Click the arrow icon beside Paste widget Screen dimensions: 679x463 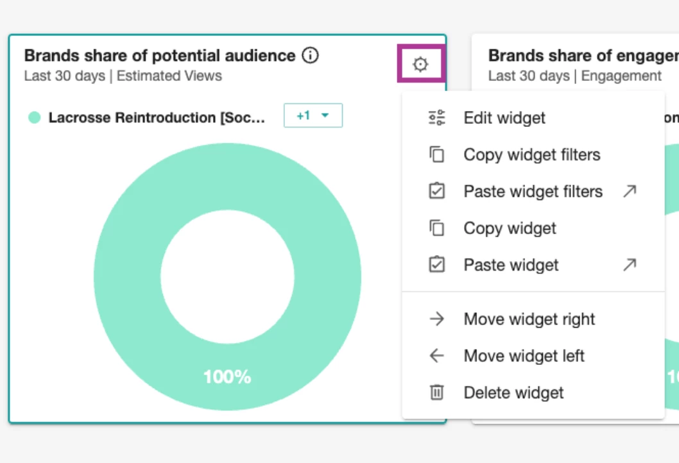[630, 265]
